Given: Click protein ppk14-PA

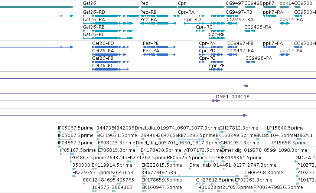Looking at the screenshot, I should point(291,51).
